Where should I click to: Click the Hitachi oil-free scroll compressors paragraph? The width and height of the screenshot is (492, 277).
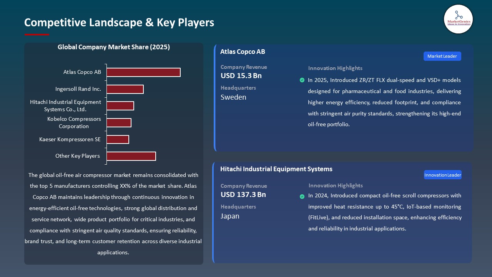coord(385,212)
